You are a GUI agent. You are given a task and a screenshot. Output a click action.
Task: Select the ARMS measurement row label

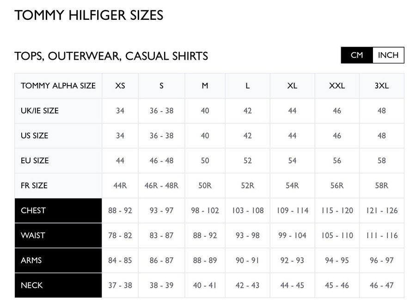click(58, 261)
